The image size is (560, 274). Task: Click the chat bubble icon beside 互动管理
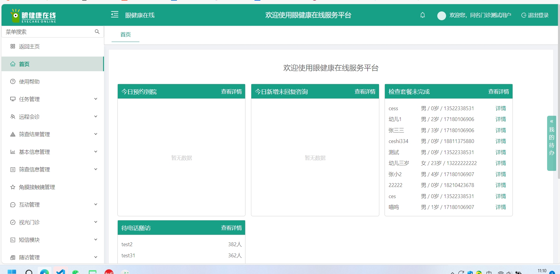click(13, 205)
